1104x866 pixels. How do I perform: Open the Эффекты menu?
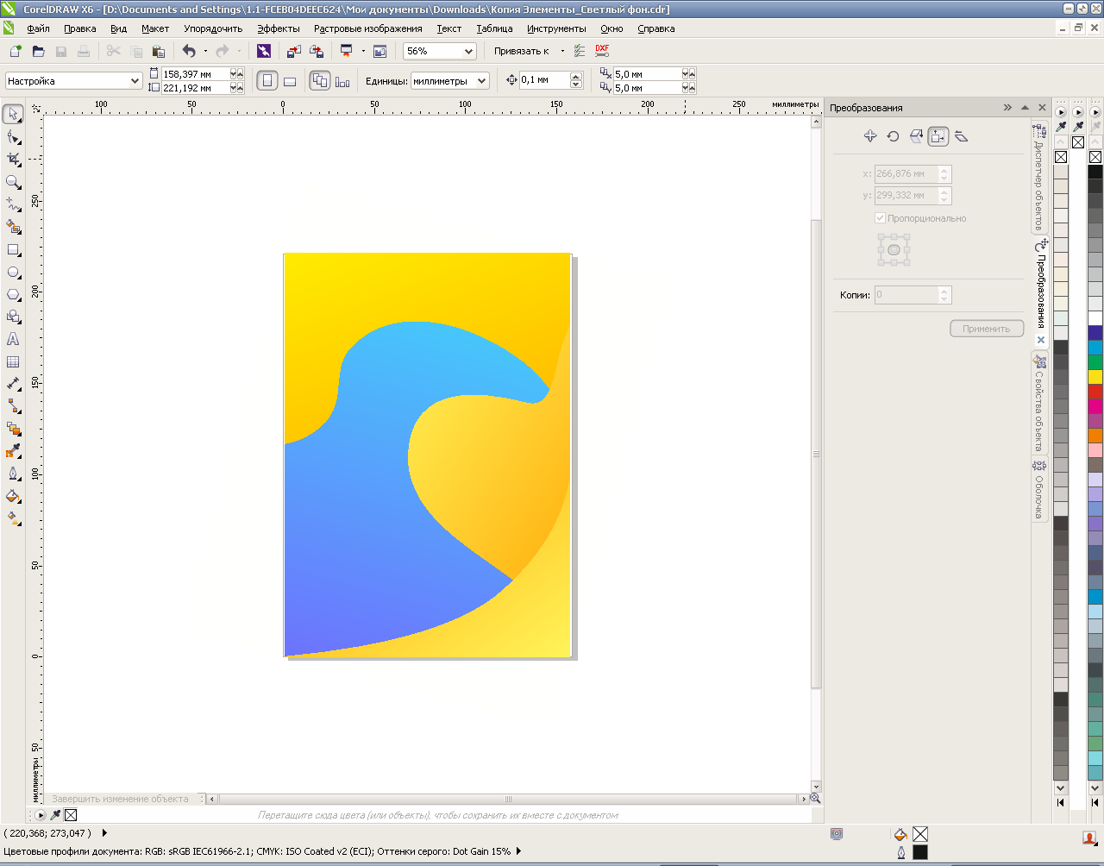click(x=278, y=28)
